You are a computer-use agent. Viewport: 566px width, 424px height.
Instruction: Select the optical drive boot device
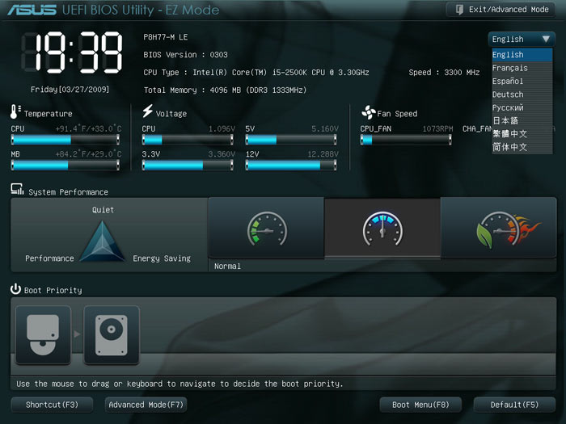click(x=43, y=335)
